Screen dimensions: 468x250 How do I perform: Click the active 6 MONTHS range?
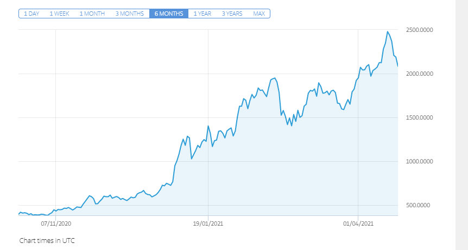pyautogui.click(x=169, y=14)
